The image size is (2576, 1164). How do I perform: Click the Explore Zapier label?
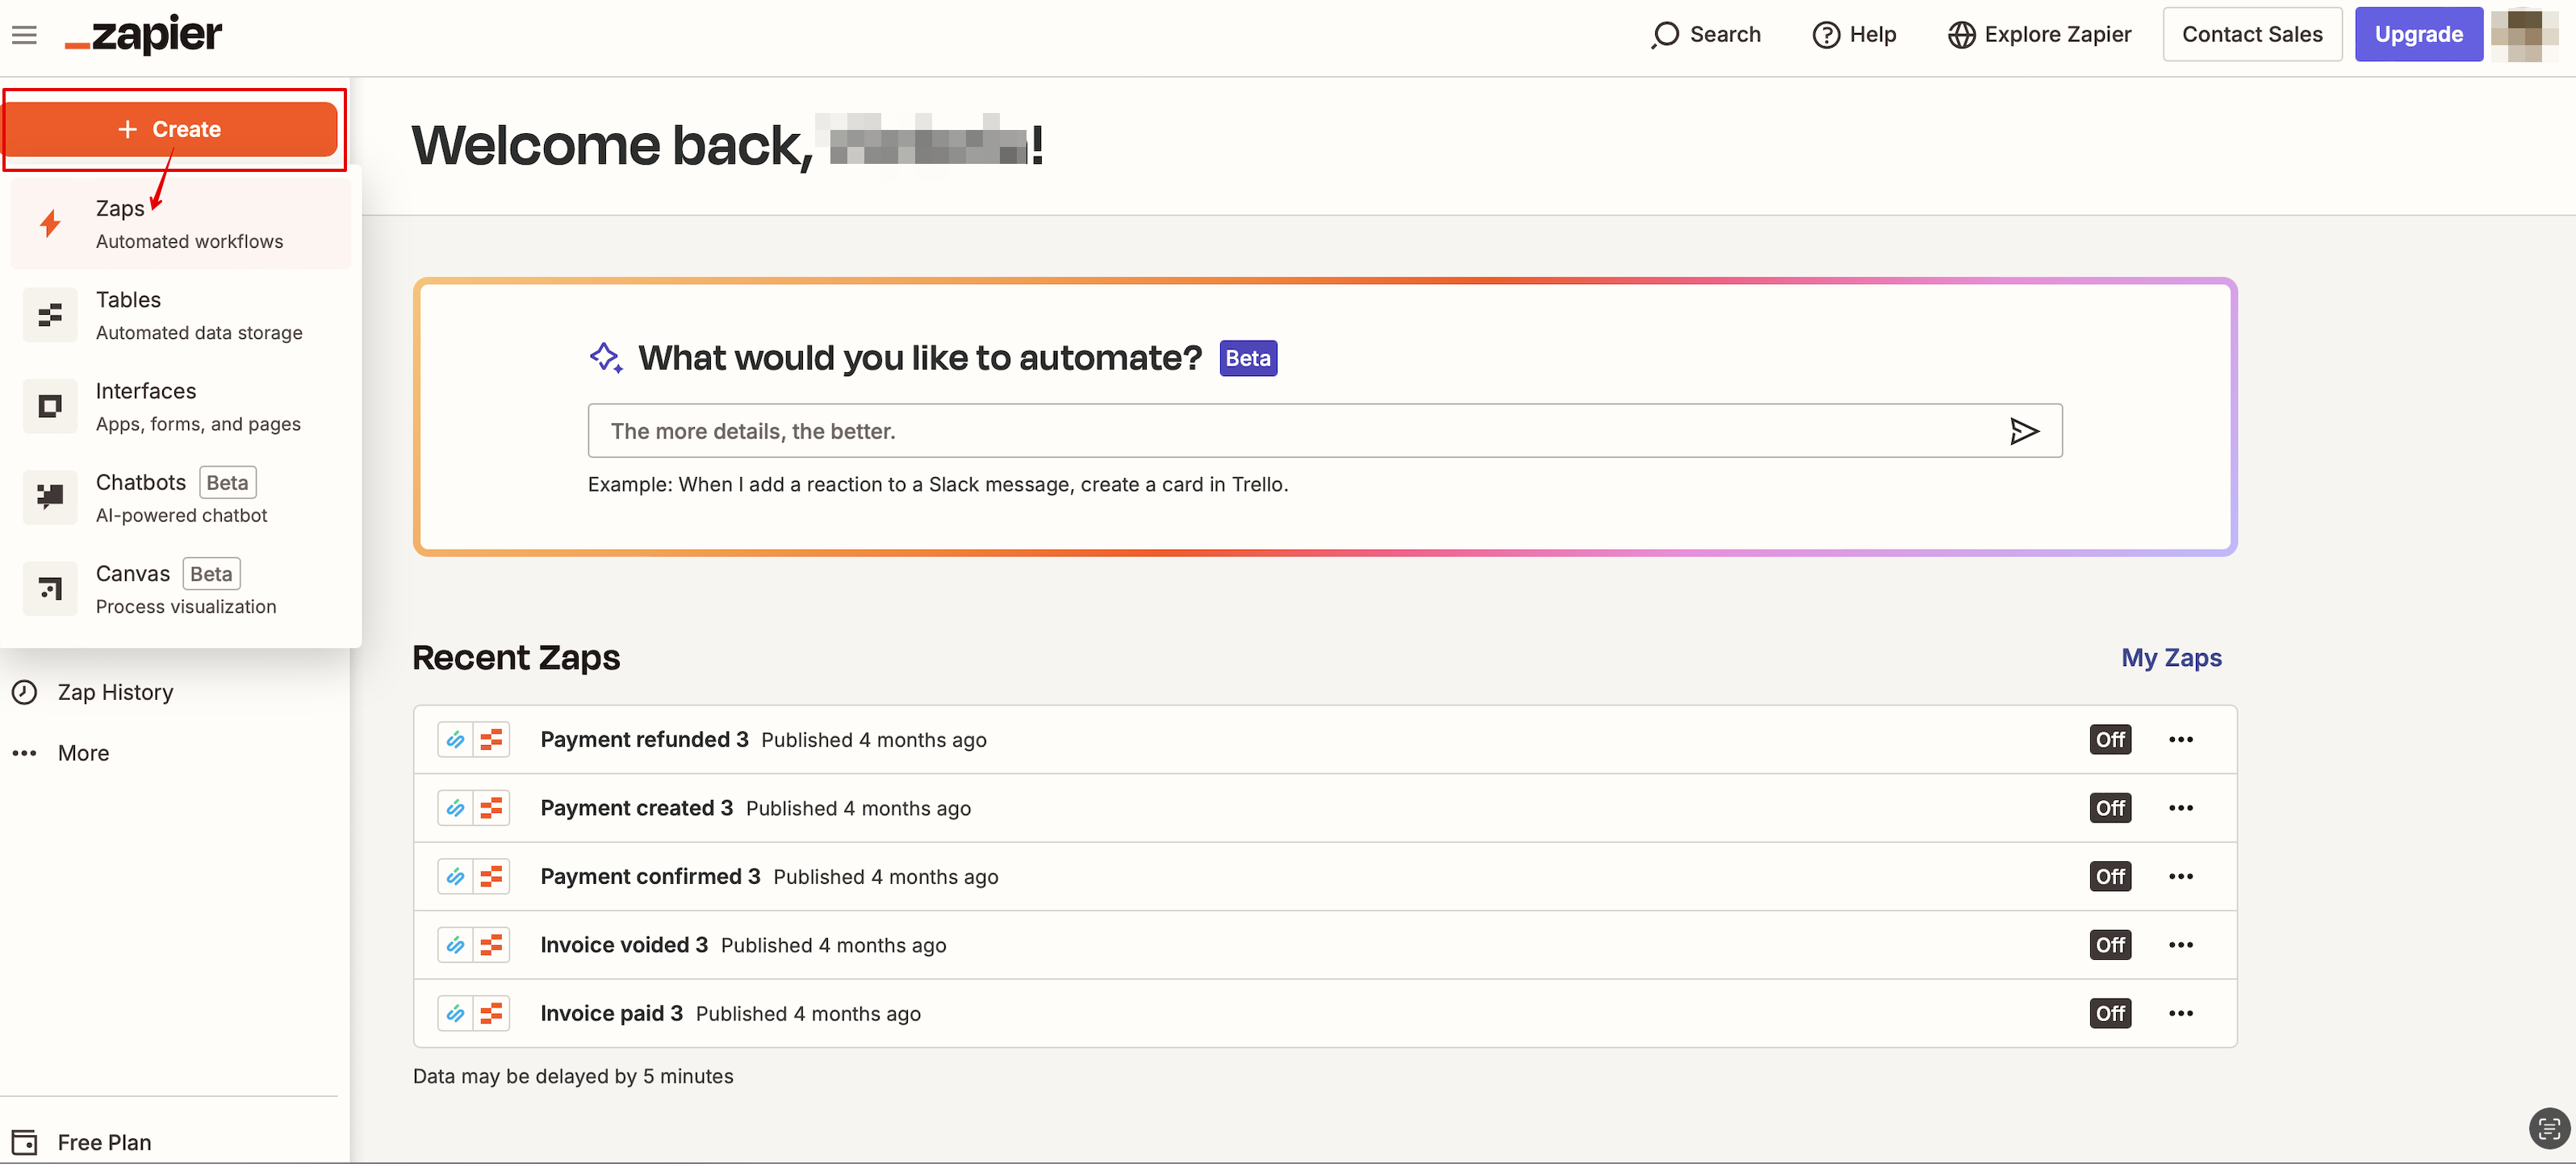click(2057, 35)
